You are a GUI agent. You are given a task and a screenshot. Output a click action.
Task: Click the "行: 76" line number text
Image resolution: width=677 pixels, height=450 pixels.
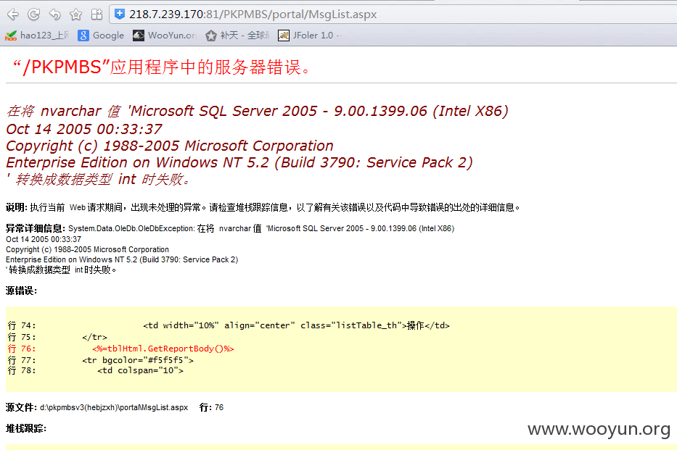pos(212,407)
